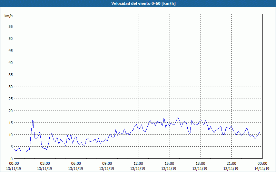Select the 45 value on the y-axis
The height and width of the screenshot is (172, 276).
(x=11, y=50)
